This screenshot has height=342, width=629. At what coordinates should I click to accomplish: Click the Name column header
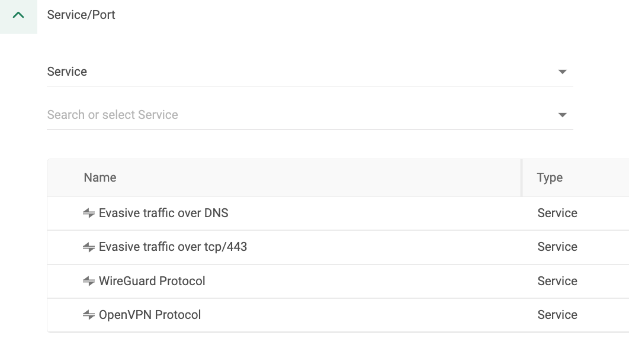pyautogui.click(x=99, y=177)
